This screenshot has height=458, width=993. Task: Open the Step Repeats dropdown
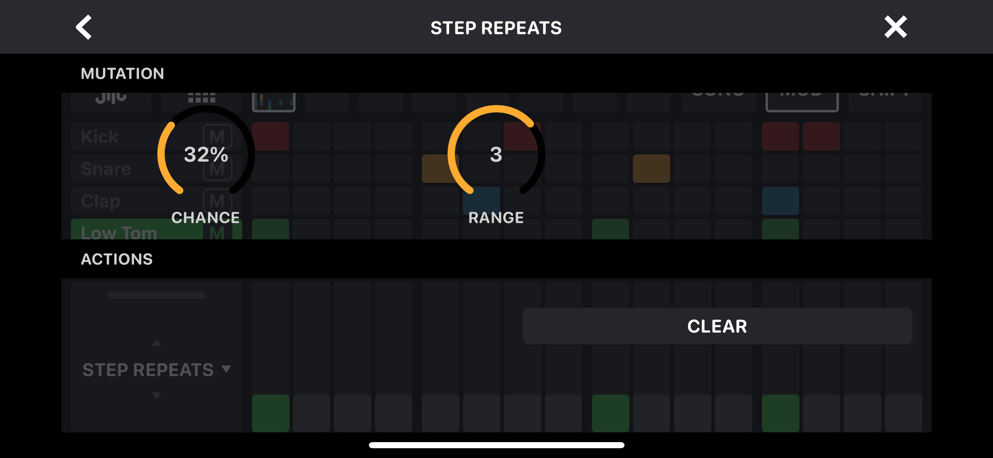[157, 370]
